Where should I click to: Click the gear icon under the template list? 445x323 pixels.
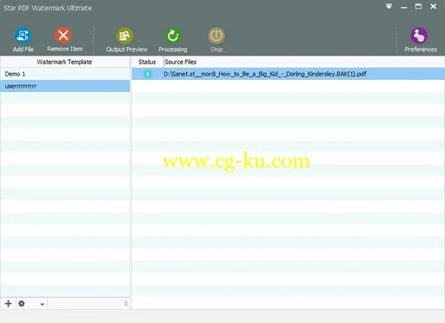(22, 304)
